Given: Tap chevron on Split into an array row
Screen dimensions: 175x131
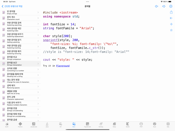Looking at the screenshot, I should click(38, 92).
